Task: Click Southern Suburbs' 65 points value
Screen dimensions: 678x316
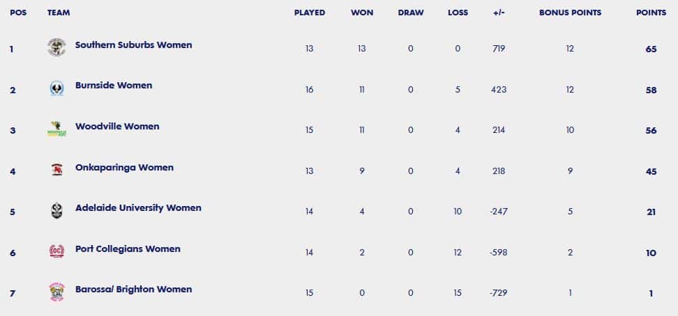Action: tap(651, 49)
